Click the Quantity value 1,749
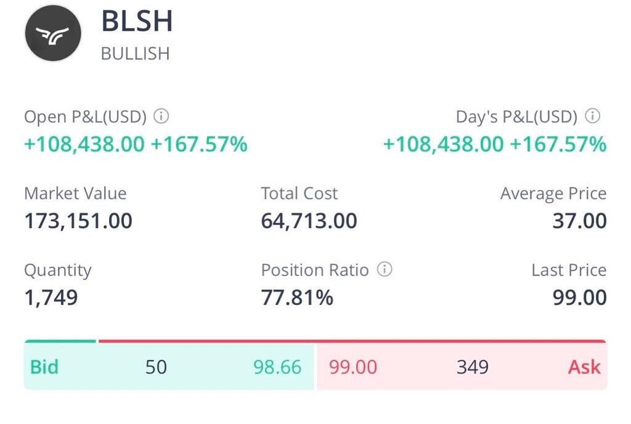 51,298
